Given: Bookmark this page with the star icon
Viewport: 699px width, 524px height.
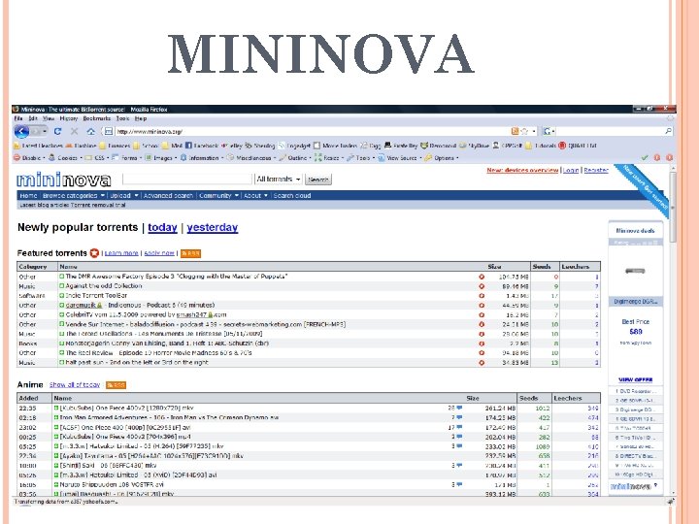Looking at the screenshot, I should coord(524,131).
